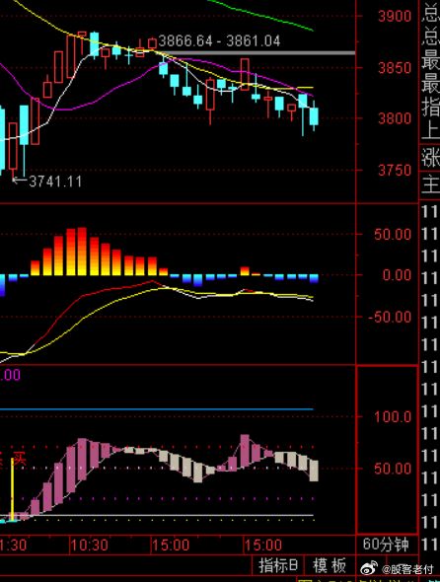Click the 15:00 label right after 10:30
Image resolution: width=440 pixels, height=582 pixels.
(x=171, y=546)
